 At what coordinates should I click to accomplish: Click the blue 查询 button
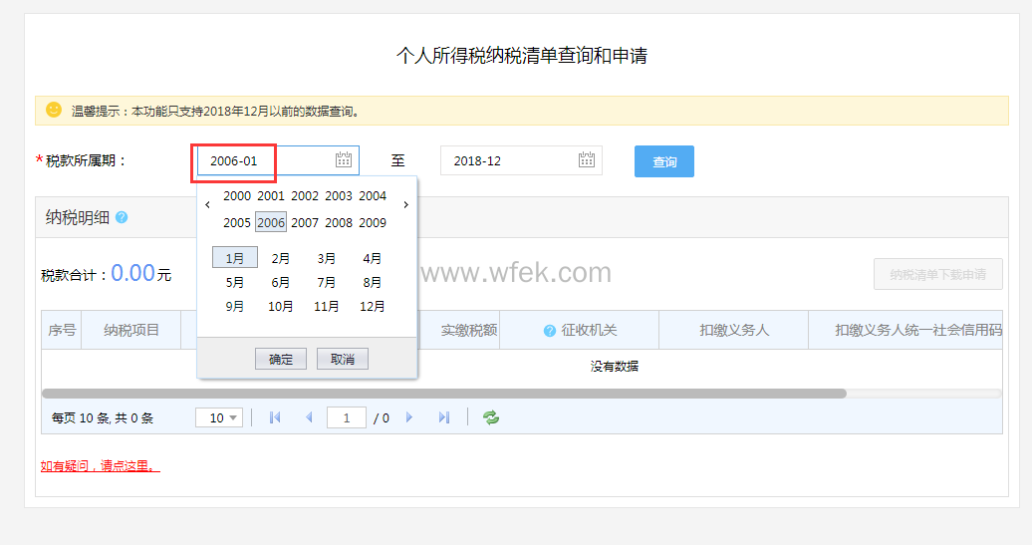pyautogui.click(x=664, y=161)
